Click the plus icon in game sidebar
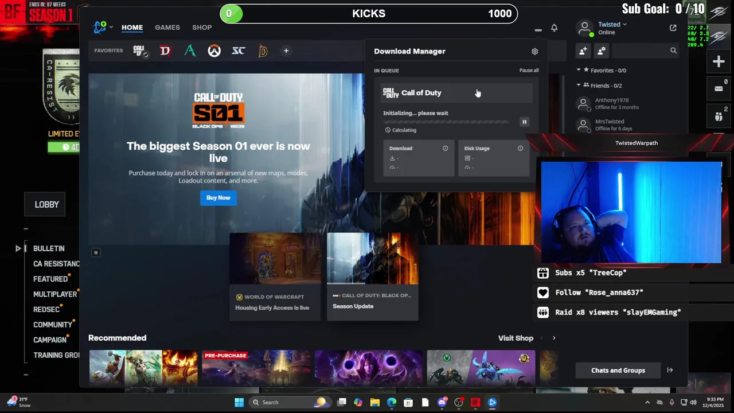The image size is (734, 413). (x=719, y=62)
